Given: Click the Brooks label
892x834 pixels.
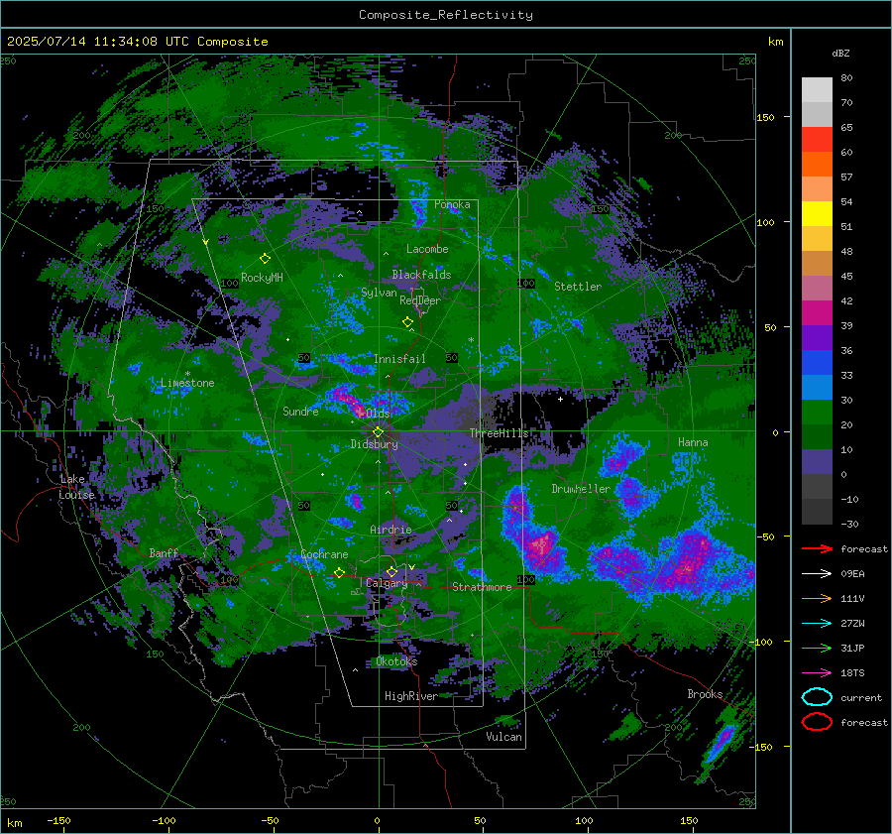Looking at the screenshot, I should (705, 694).
